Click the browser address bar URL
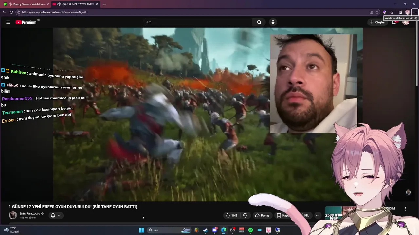Screen dimensions: 419x235 pyautogui.click(x=55, y=12)
